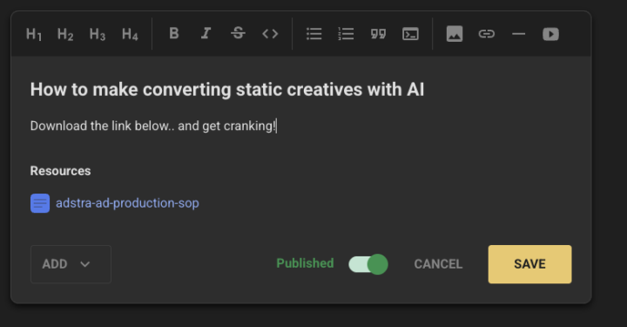This screenshot has height=327, width=627.
Task: Click the Resources heading
Action: click(60, 171)
